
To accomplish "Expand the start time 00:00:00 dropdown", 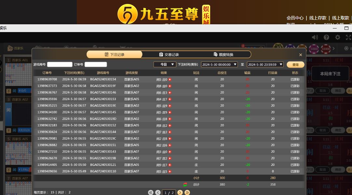I will pyautogui.click(x=219, y=64).
